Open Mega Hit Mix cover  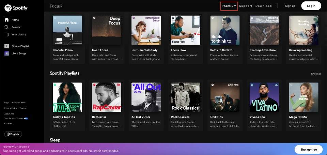click(x=304, y=97)
